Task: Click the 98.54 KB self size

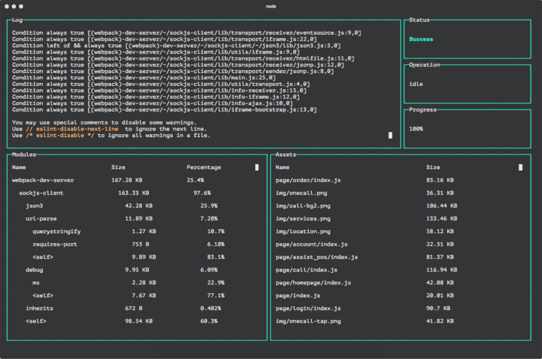Action: pyautogui.click(x=139, y=321)
